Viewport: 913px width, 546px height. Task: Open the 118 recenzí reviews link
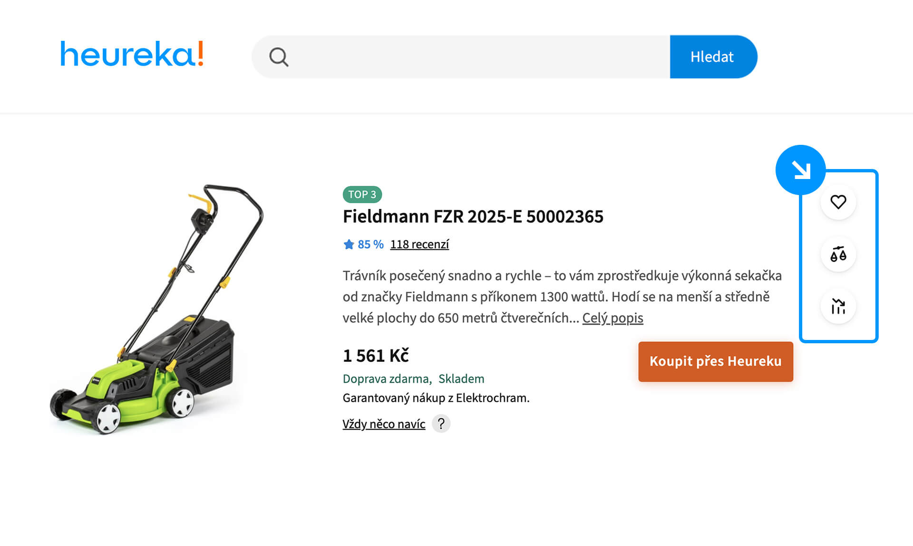click(419, 245)
